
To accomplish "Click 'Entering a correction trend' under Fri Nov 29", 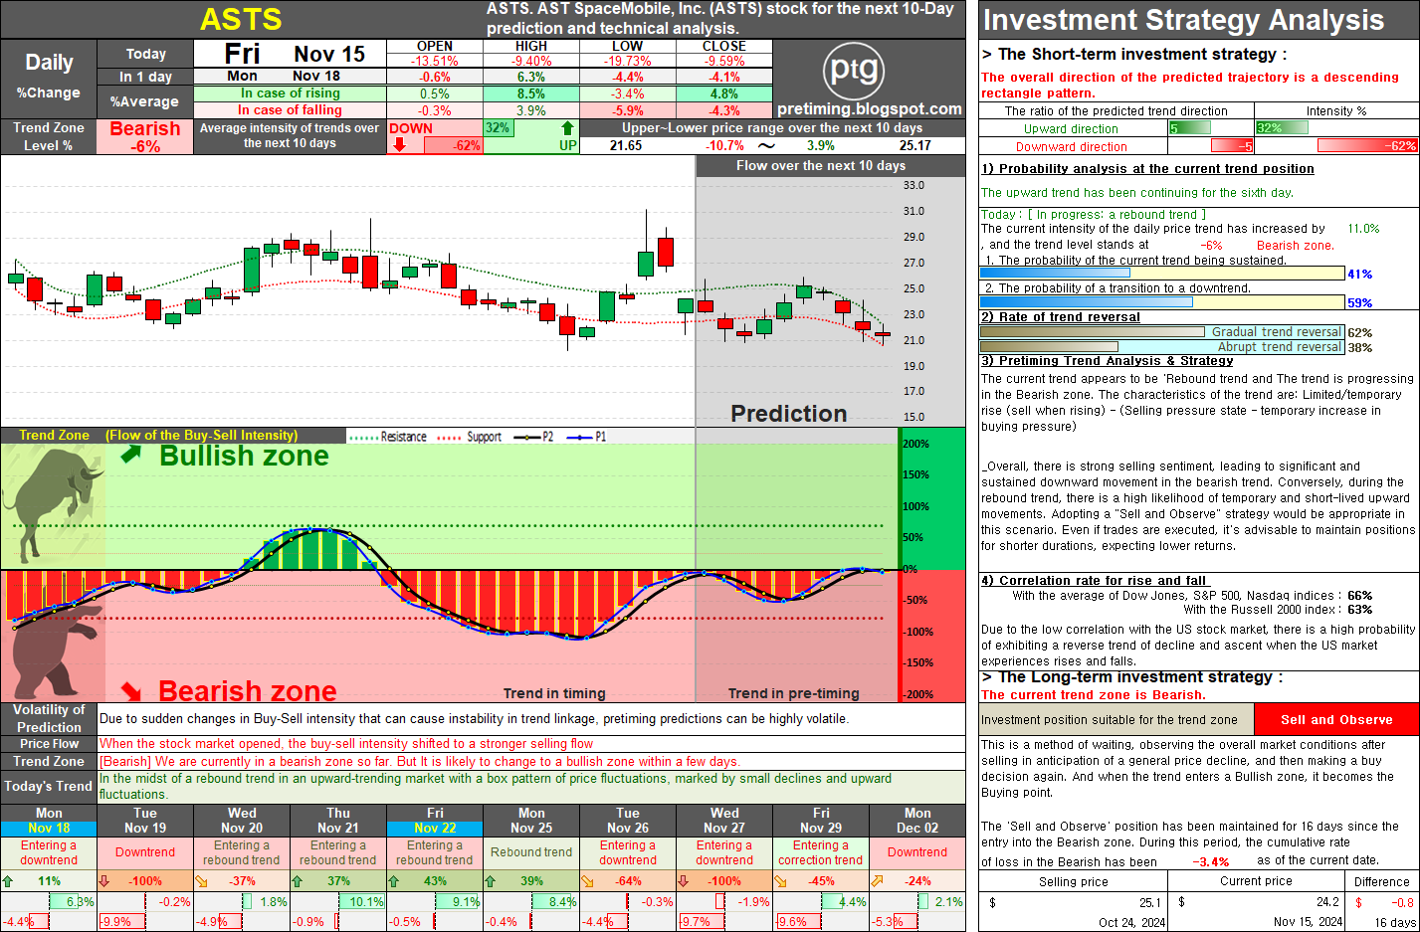I will (821, 852).
